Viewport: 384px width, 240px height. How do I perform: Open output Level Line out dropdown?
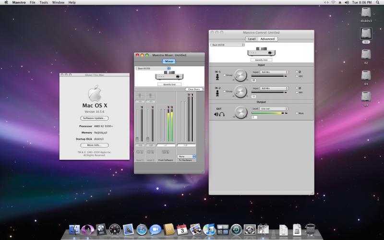point(273,109)
